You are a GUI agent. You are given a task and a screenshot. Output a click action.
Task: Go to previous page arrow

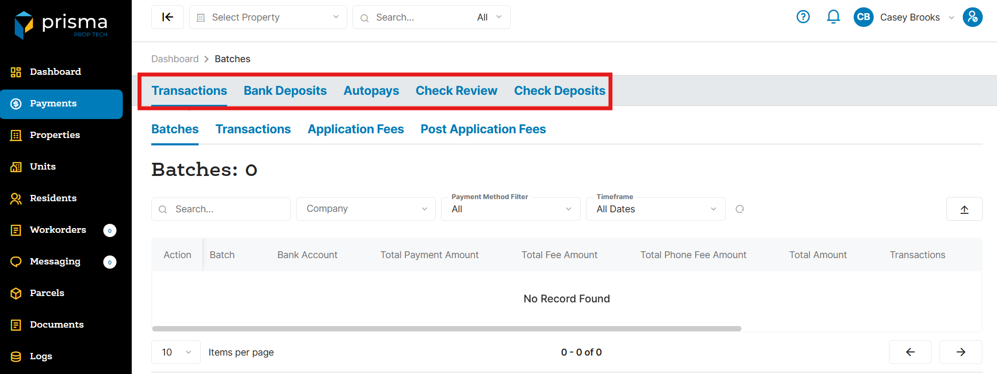tap(910, 352)
